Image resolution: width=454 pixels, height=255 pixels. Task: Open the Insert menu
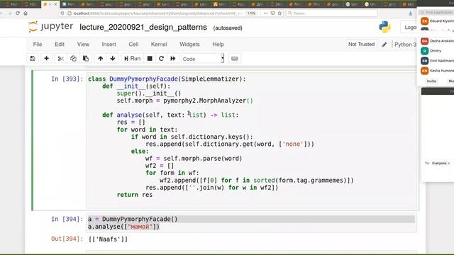[x=109, y=44]
